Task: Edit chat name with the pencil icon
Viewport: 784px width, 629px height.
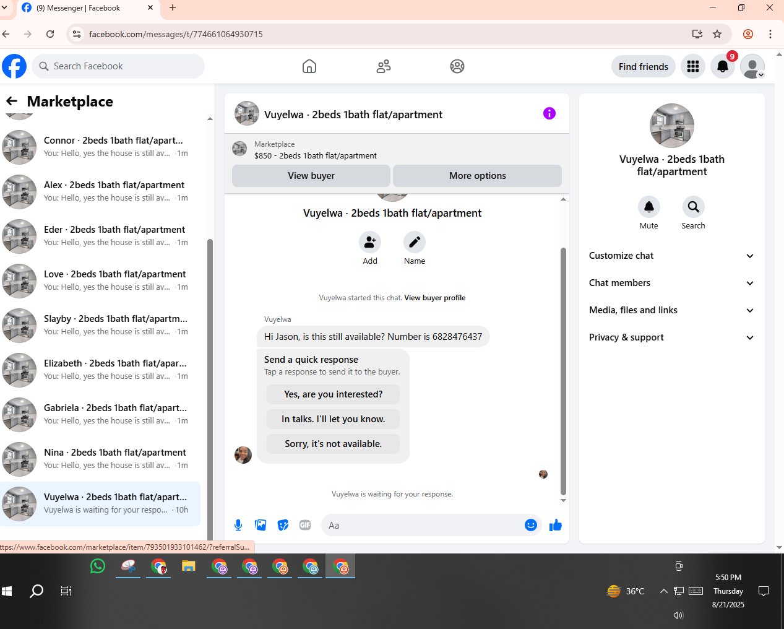Action: pyautogui.click(x=415, y=242)
